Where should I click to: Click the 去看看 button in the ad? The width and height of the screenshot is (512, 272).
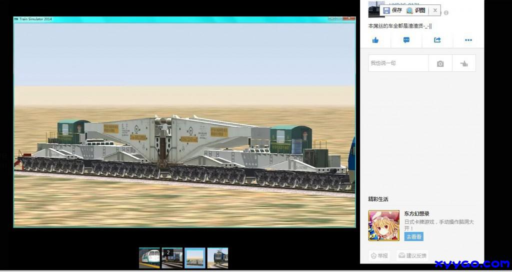413,237
